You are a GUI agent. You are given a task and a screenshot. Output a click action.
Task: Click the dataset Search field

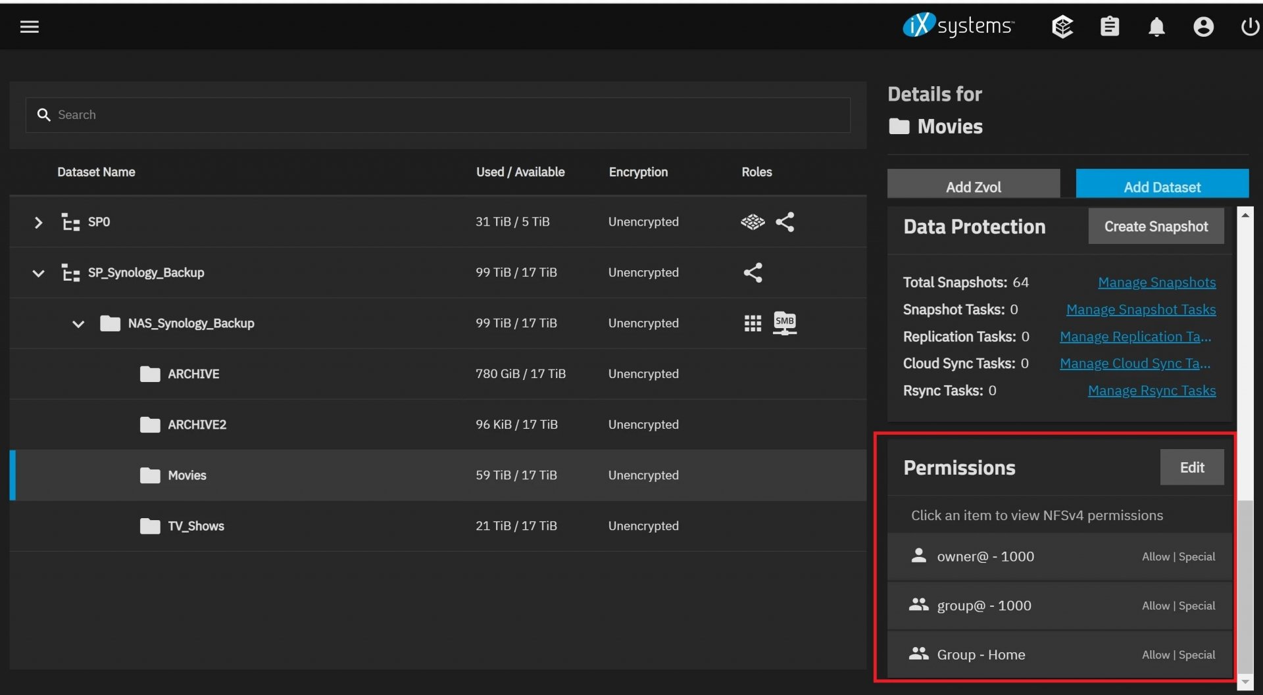(437, 115)
